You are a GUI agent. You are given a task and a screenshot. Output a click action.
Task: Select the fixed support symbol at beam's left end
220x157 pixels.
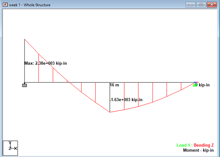pos(24,85)
